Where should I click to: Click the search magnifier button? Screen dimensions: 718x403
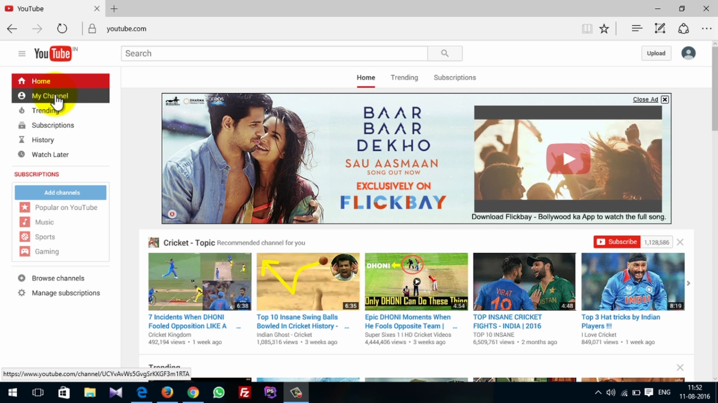[445, 54]
